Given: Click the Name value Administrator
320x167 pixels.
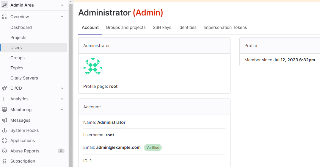Looking at the screenshot, I should click(x=111, y=122).
